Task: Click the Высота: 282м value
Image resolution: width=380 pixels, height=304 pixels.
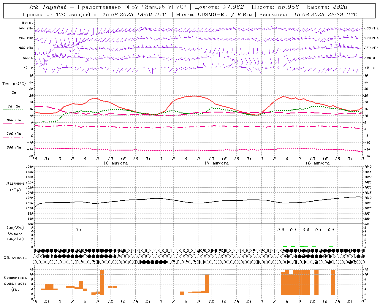Action: (x=327, y=7)
